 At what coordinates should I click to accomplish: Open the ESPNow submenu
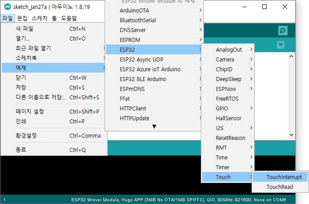point(228,89)
